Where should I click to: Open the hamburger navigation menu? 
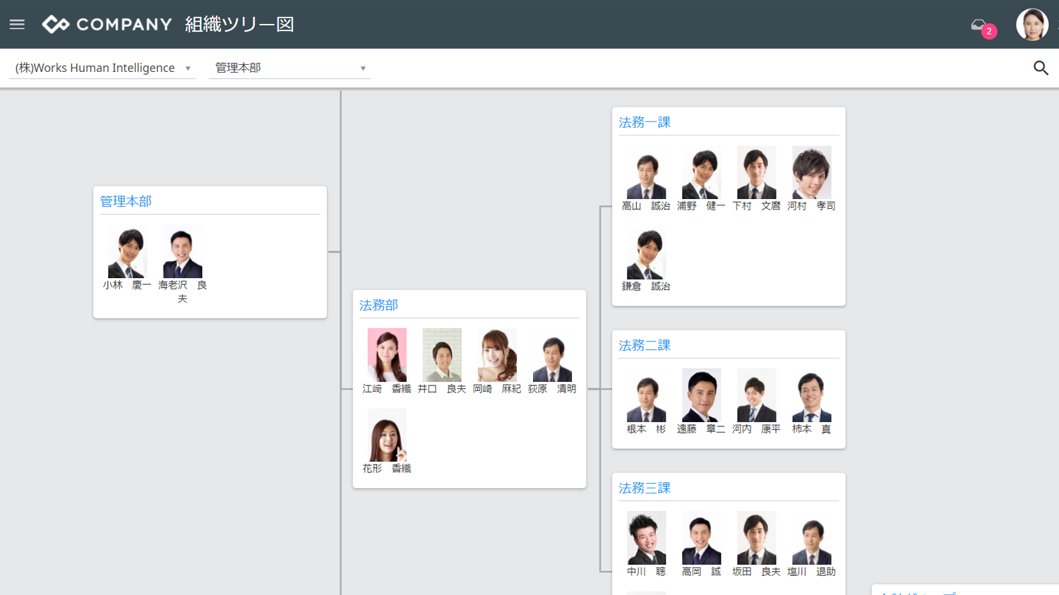[17, 25]
